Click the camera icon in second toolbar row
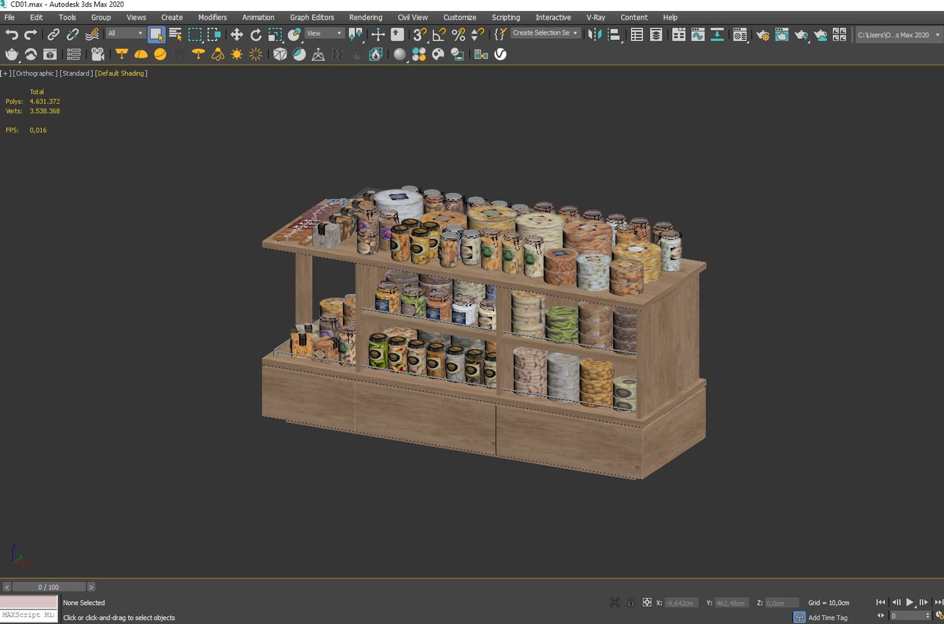944x624 pixels. click(x=97, y=54)
